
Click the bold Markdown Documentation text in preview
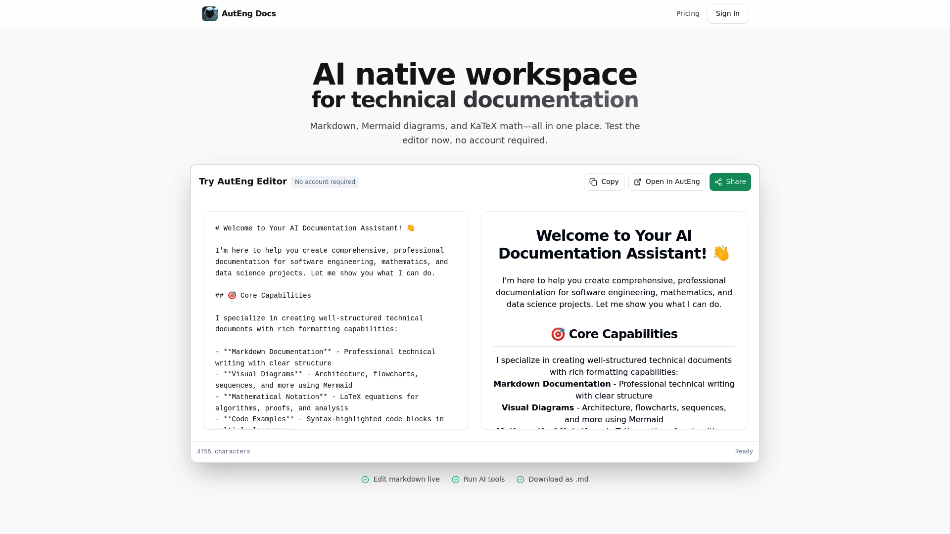click(x=552, y=384)
